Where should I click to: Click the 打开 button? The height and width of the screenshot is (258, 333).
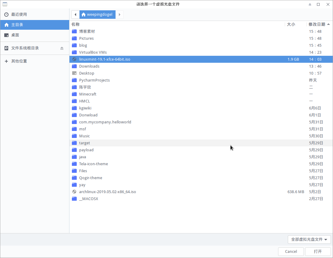[318, 251]
